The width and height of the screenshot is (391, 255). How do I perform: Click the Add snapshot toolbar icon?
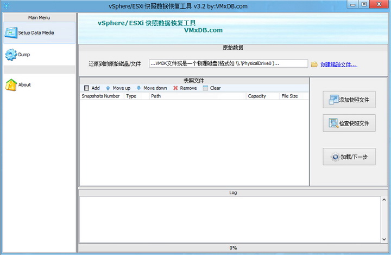(86, 88)
